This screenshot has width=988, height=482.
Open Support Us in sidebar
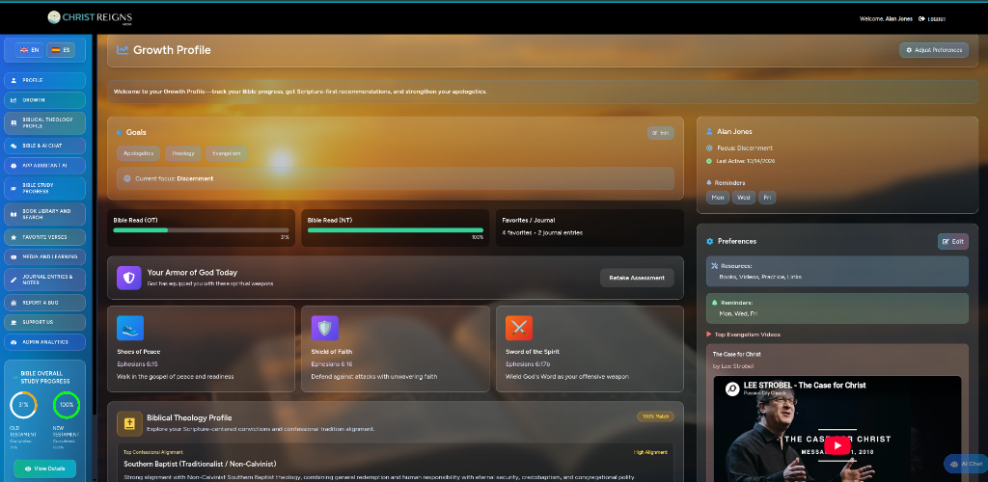click(x=44, y=322)
